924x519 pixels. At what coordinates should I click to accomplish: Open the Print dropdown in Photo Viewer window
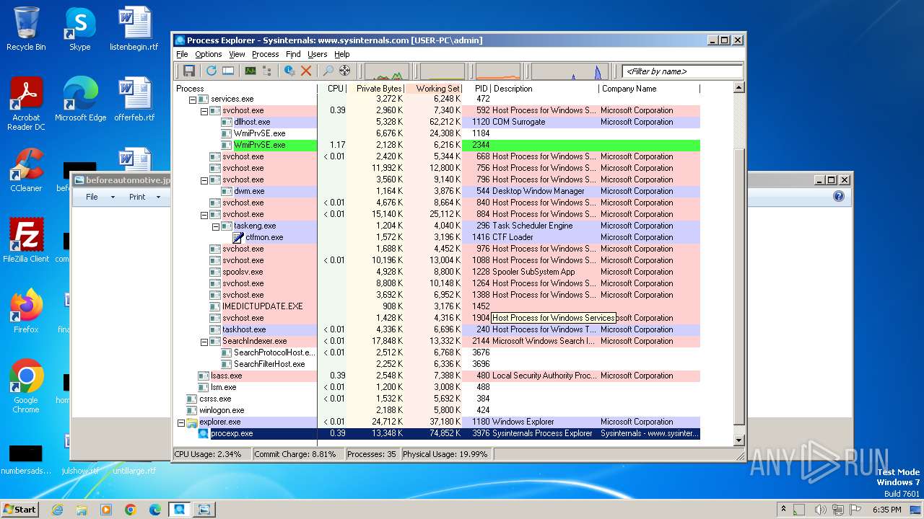[144, 197]
